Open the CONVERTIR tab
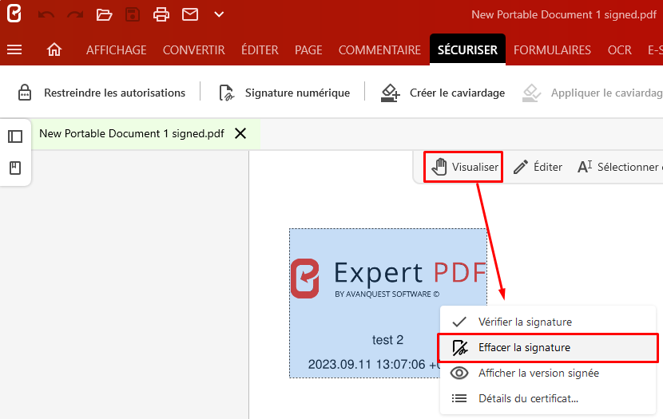 193,49
